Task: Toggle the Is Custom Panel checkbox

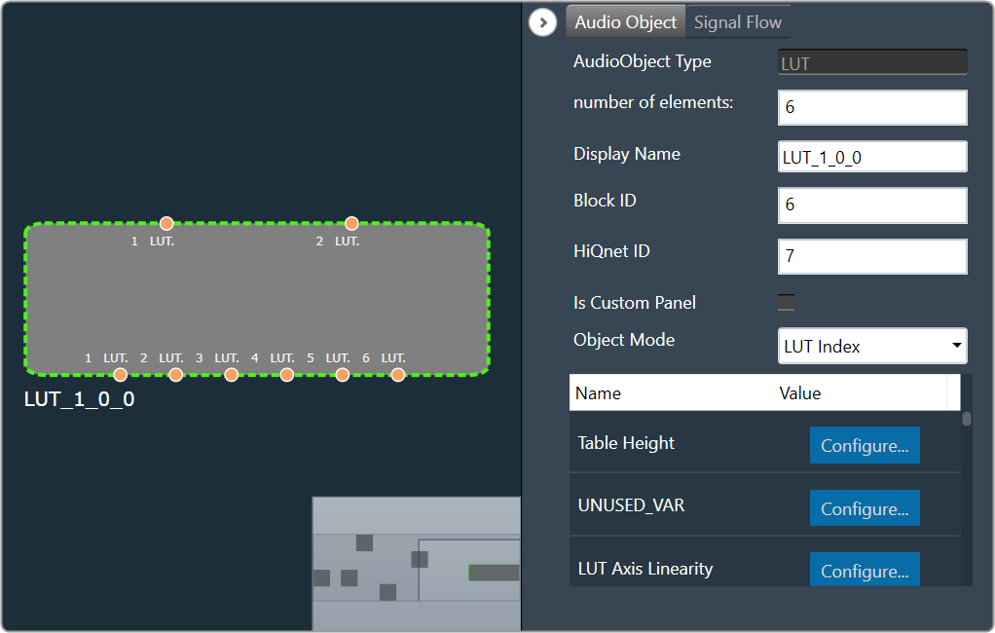Action: [787, 302]
